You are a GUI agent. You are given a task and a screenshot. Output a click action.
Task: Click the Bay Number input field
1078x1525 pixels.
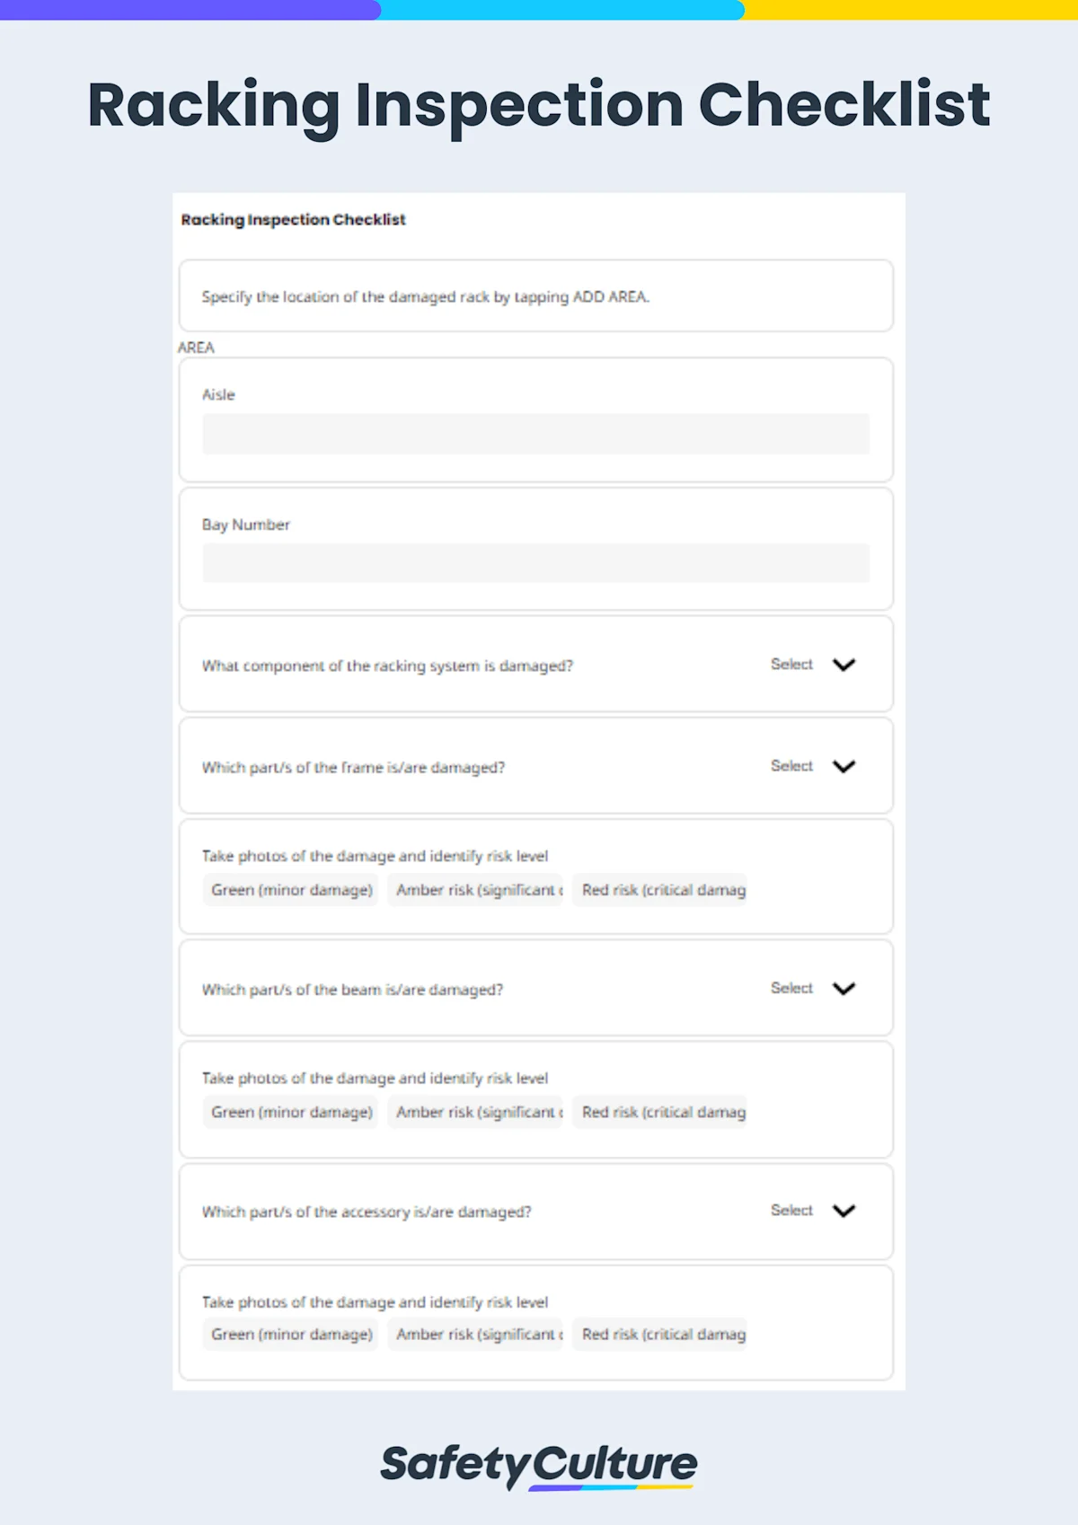pyautogui.click(x=536, y=563)
